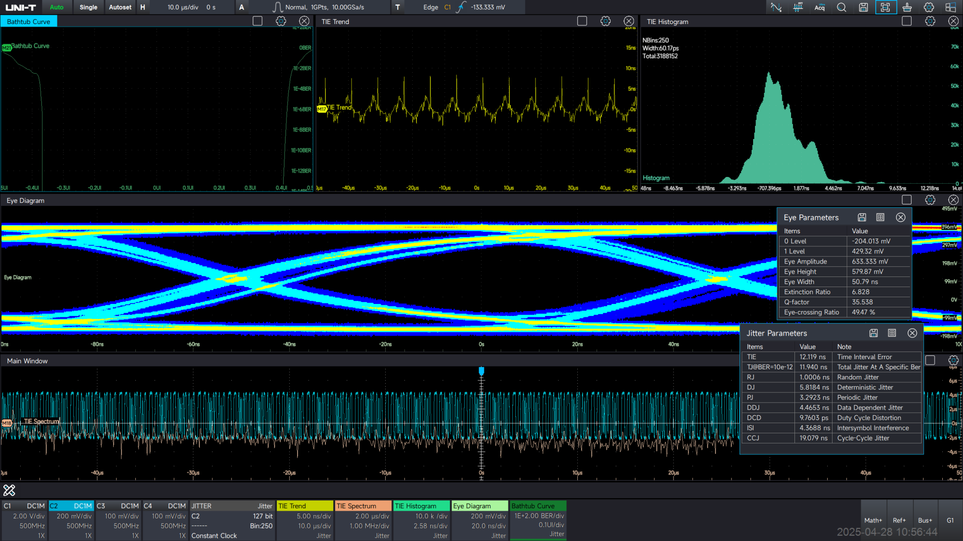The height and width of the screenshot is (541, 963).
Task: Click the screenshot capture icon
Action: (885, 7)
